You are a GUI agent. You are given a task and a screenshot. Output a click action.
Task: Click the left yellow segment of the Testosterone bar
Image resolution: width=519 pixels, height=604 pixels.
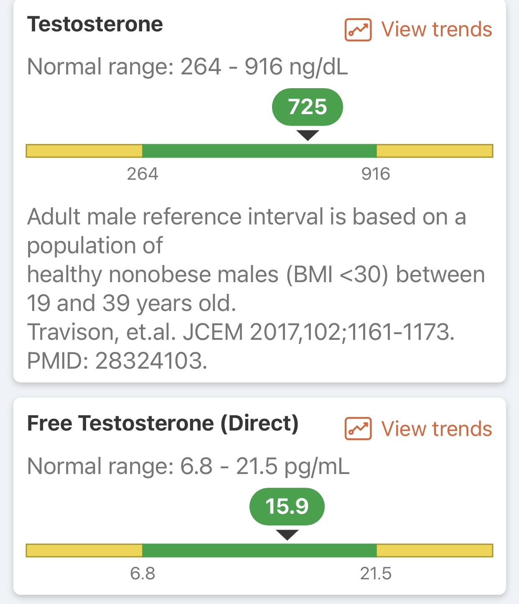[84, 151]
